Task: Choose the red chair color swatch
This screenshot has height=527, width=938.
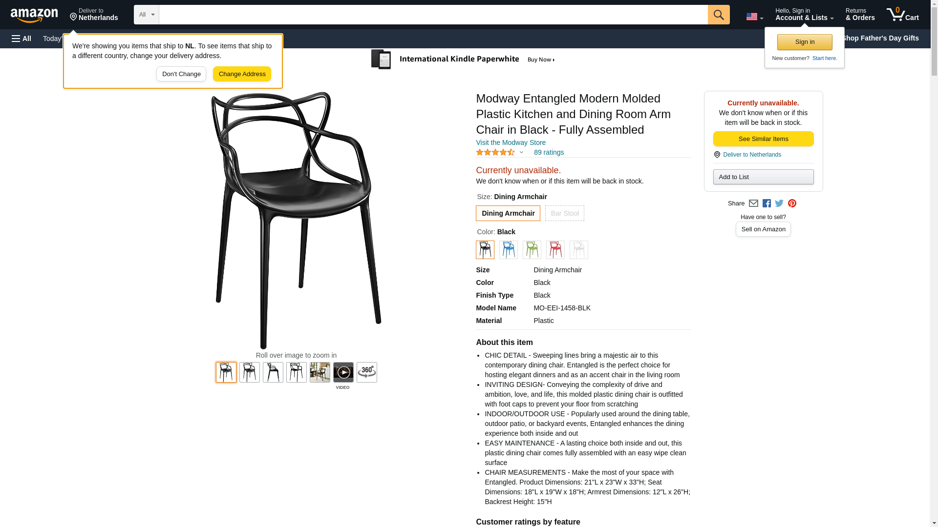Action: [555, 250]
